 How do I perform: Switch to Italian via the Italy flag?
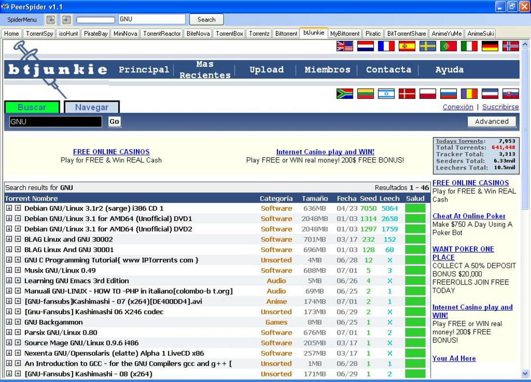coord(469,46)
